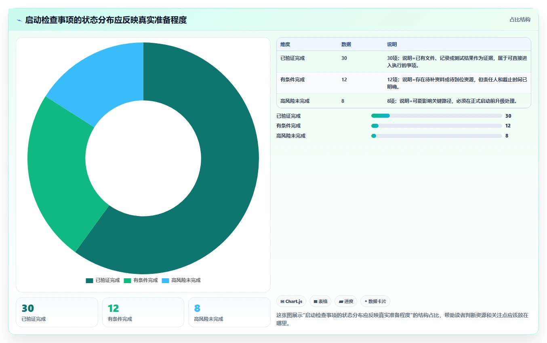Click the lightning icon beside the title

point(19,20)
